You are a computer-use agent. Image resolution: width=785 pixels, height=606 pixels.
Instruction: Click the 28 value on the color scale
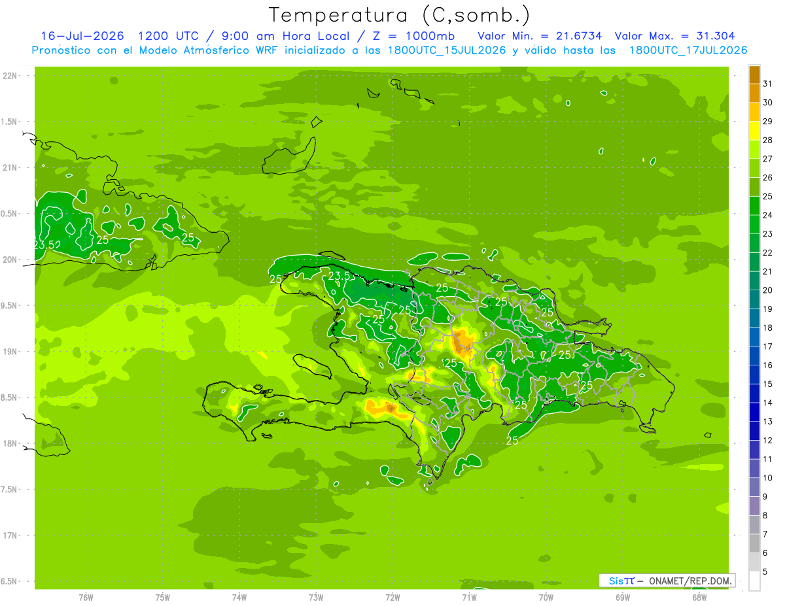pyautogui.click(x=767, y=140)
